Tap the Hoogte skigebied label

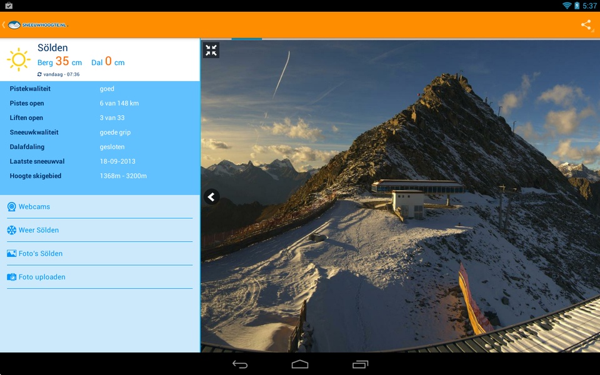coord(36,176)
